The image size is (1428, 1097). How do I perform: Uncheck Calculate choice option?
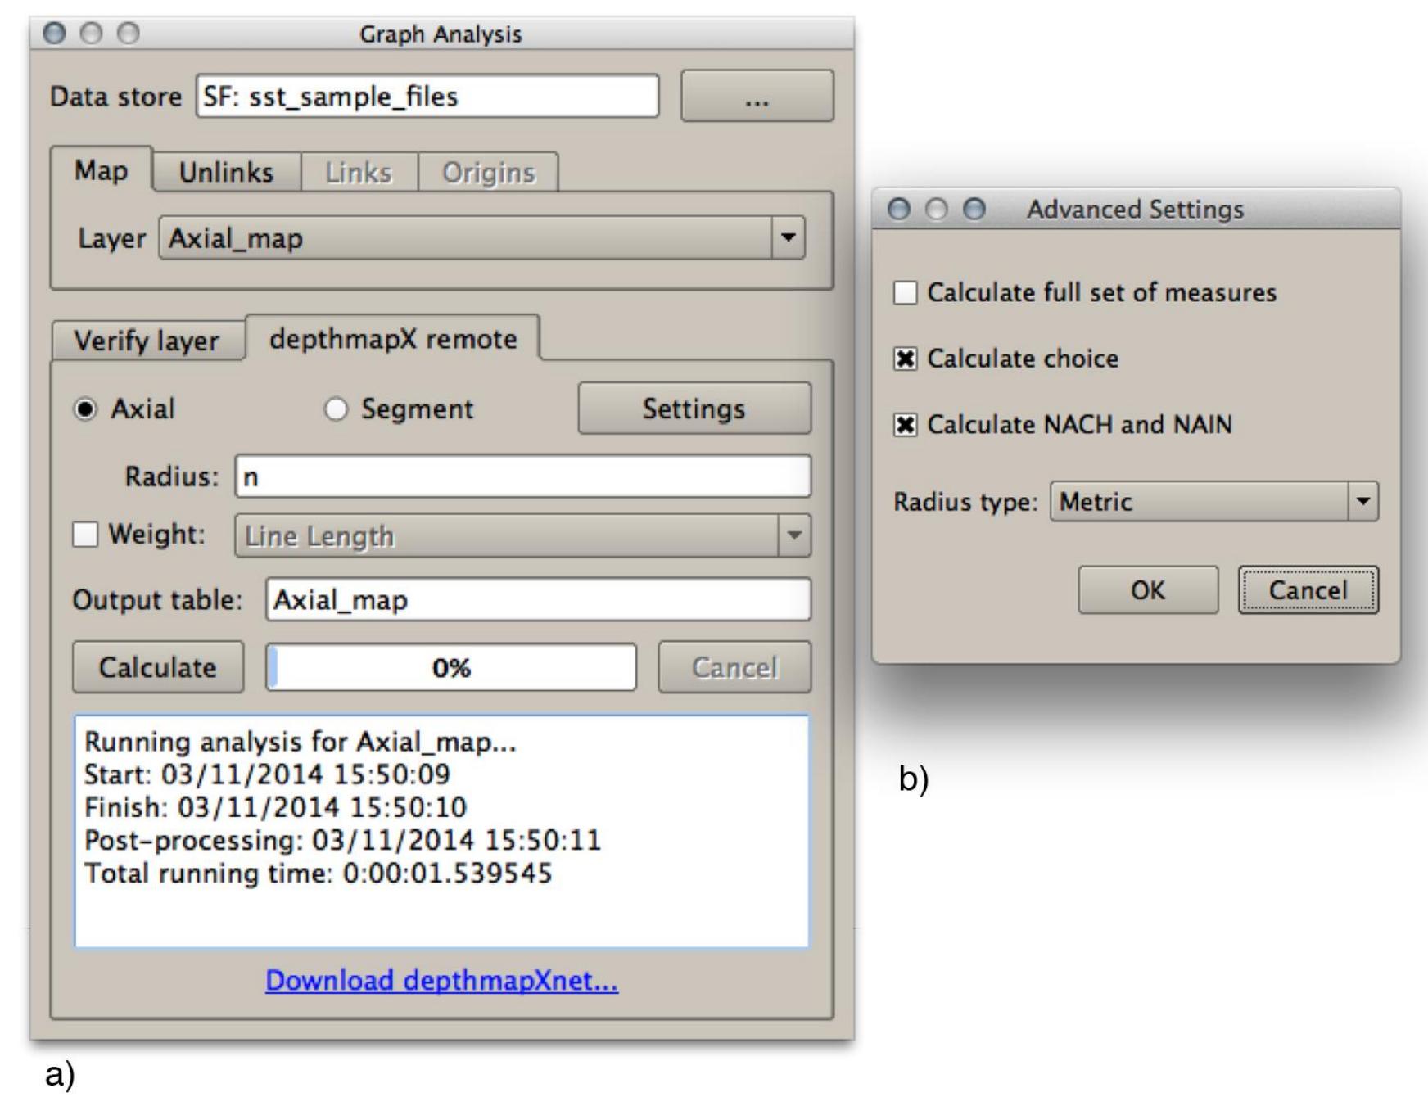[905, 359]
